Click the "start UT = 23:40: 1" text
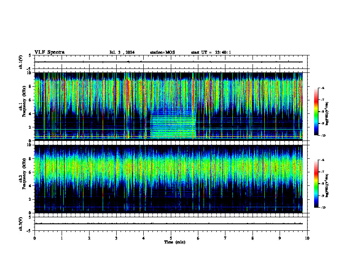Screen dimensions: 346x267 click(x=211, y=52)
